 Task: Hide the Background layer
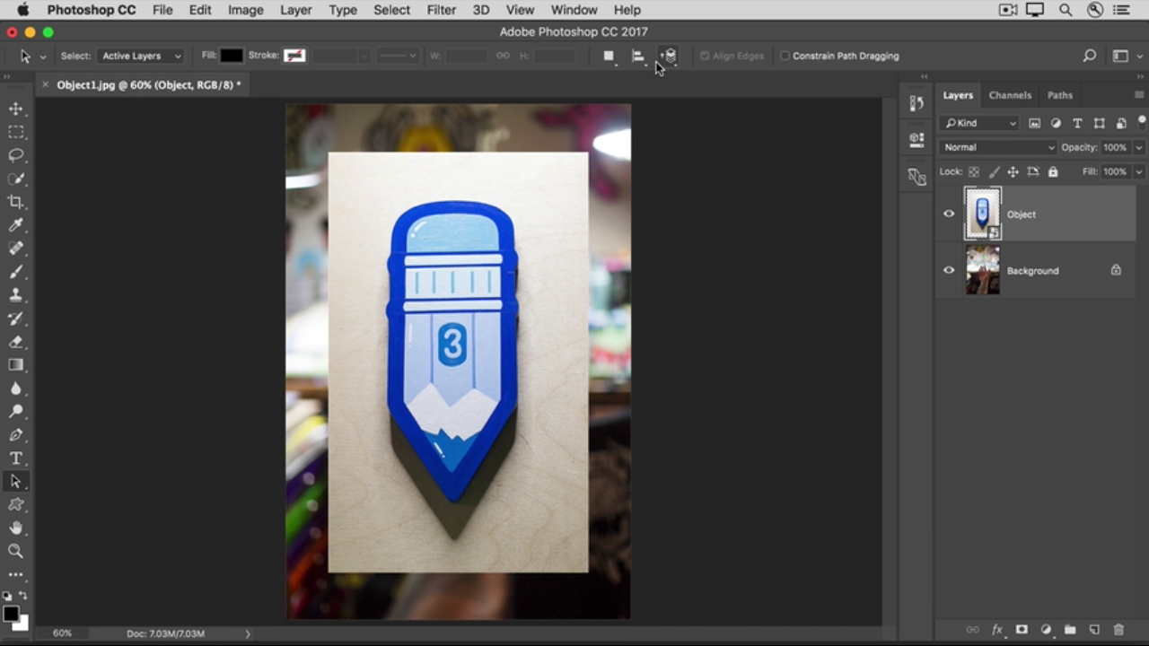(x=949, y=270)
